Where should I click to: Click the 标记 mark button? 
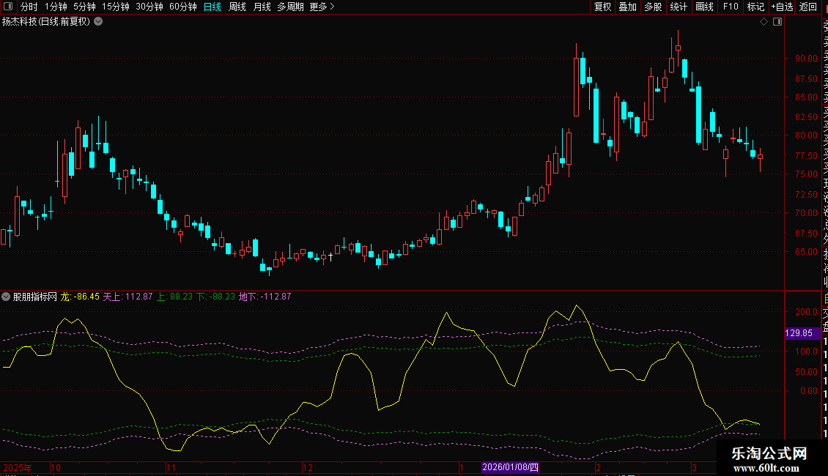[x=755, y=7]
